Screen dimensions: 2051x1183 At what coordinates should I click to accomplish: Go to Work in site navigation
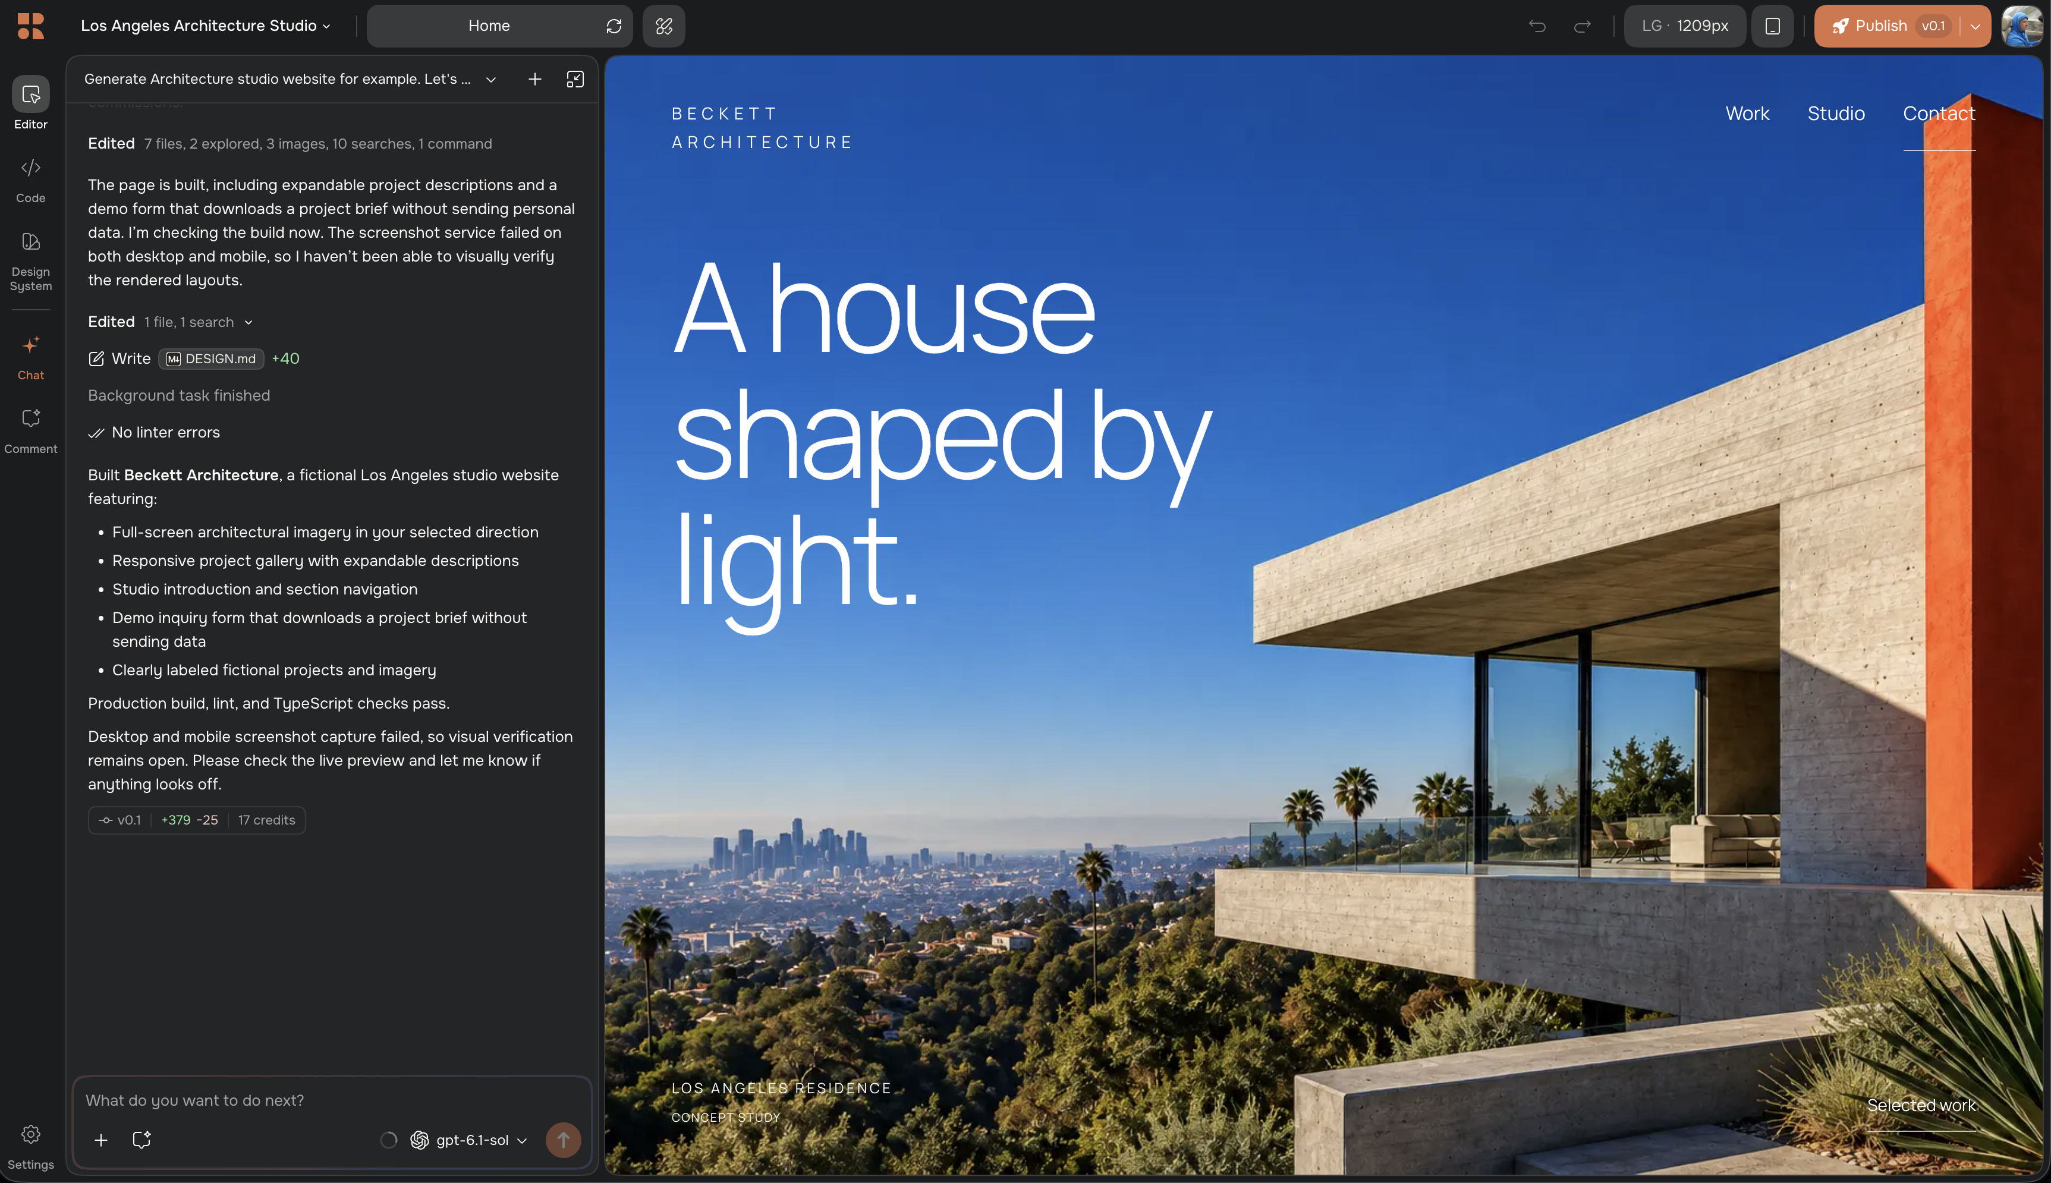point(1747,114)
